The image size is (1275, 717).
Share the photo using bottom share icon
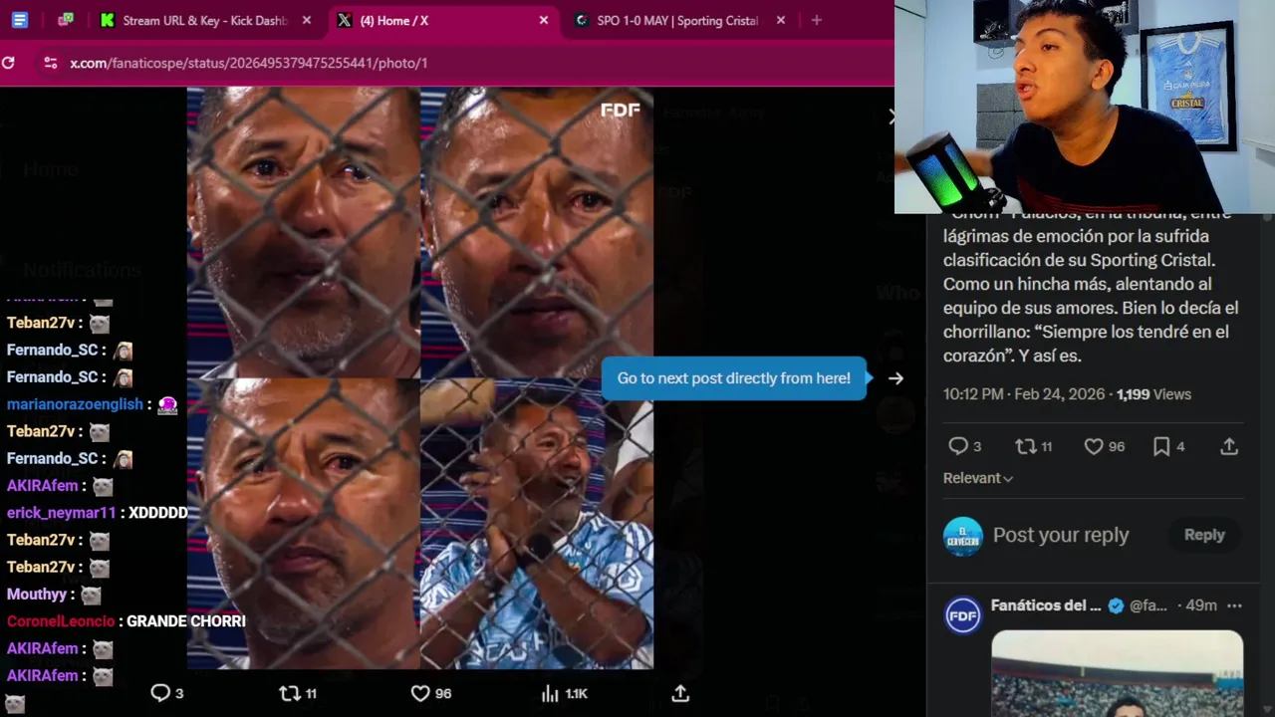coord(680,693)
